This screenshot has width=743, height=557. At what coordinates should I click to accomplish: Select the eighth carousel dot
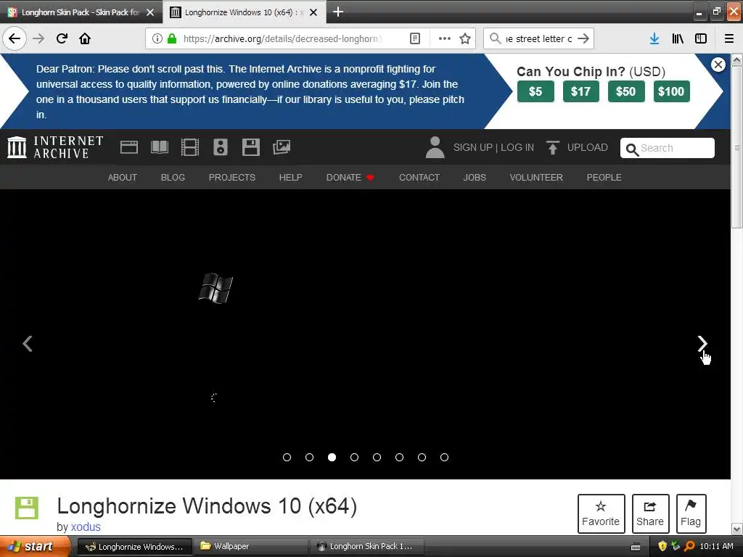pos(445,457)
